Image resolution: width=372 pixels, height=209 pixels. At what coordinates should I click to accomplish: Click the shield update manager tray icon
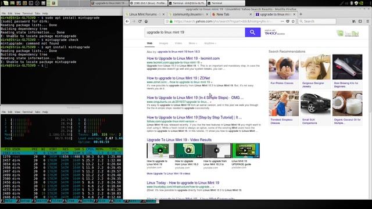tap(356, 3)
